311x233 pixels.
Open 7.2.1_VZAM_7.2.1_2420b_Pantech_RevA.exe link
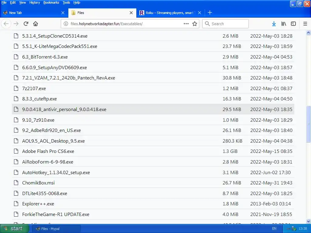pos(69,78)
